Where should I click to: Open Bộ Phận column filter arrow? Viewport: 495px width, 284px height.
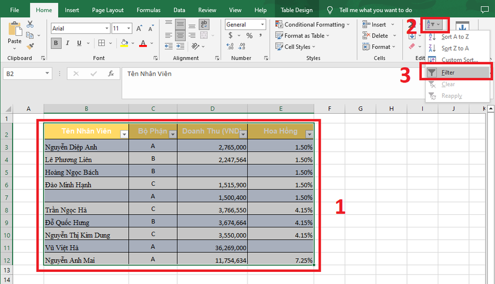173,135
